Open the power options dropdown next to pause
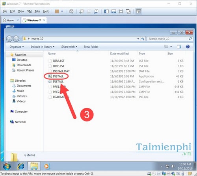197x176 pixels. pyautogui.click(x=62, y=11)
